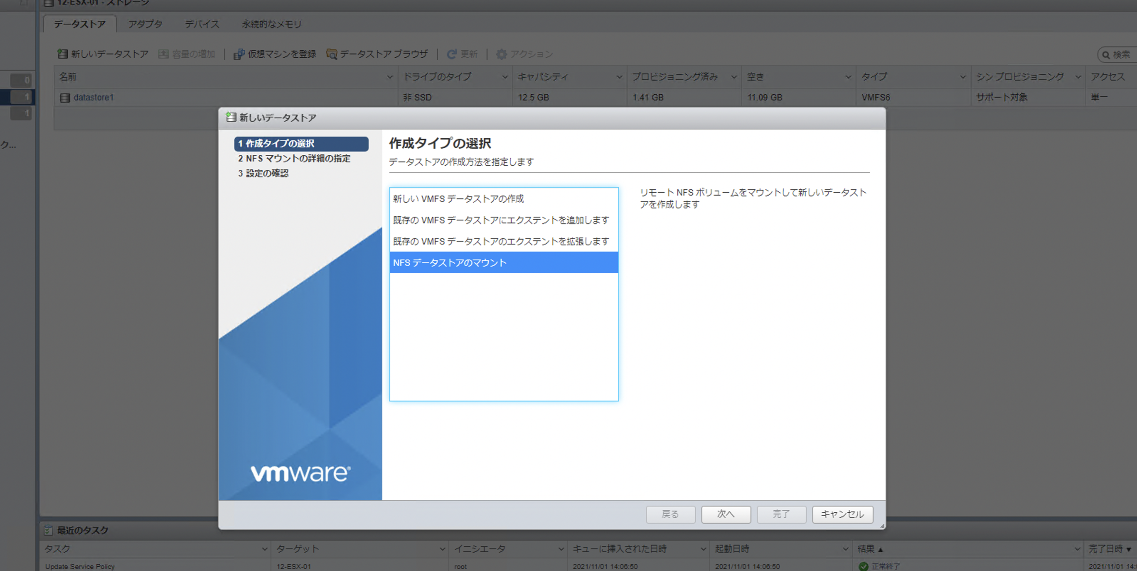The height and width of the screenshot is (571, 1137).
Task: Click the 次へ button
Action: (726, 514)
